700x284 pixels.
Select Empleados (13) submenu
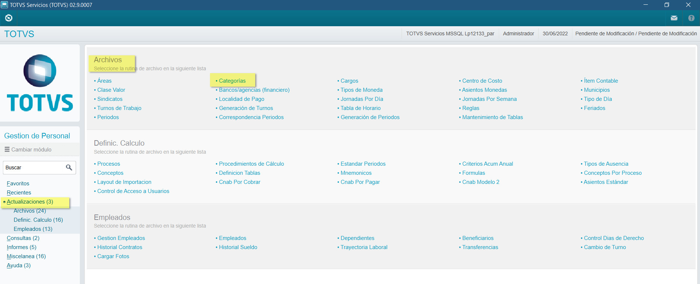[x=33, y=229]
